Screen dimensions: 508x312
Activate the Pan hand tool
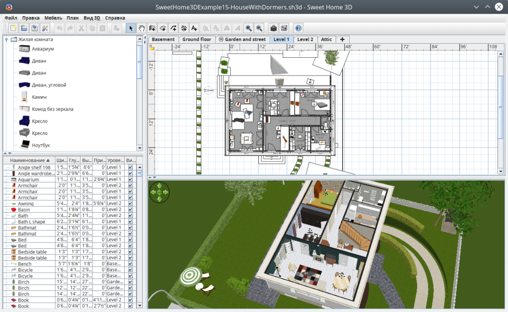[142, 28]
